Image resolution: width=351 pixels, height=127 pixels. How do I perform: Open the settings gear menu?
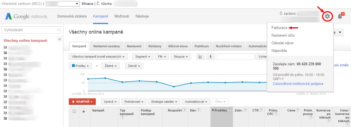(x=327, y=16)
